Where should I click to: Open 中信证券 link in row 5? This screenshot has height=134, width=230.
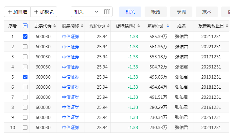tap(71, 77)
